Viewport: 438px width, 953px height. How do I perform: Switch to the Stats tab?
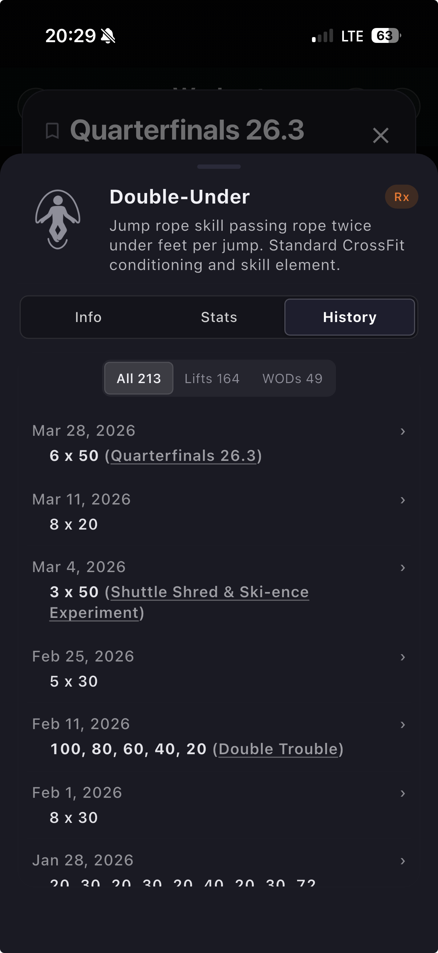[219, 317]
